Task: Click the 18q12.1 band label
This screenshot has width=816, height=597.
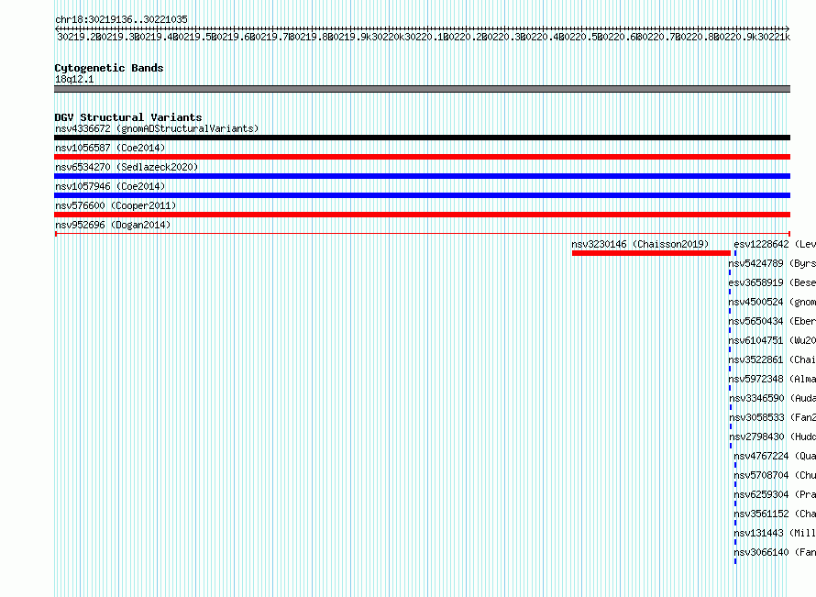Action: point(74,79)
